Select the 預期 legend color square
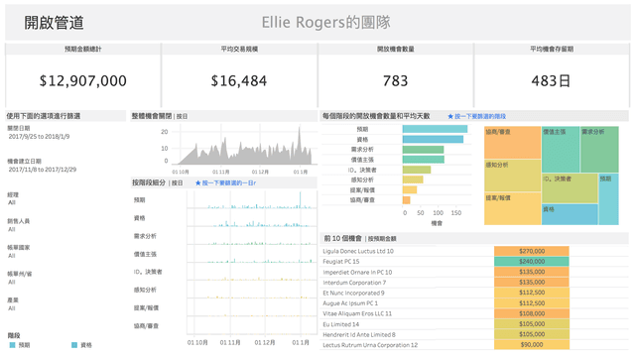The image size is (635, 357). (x=12, y=345)
